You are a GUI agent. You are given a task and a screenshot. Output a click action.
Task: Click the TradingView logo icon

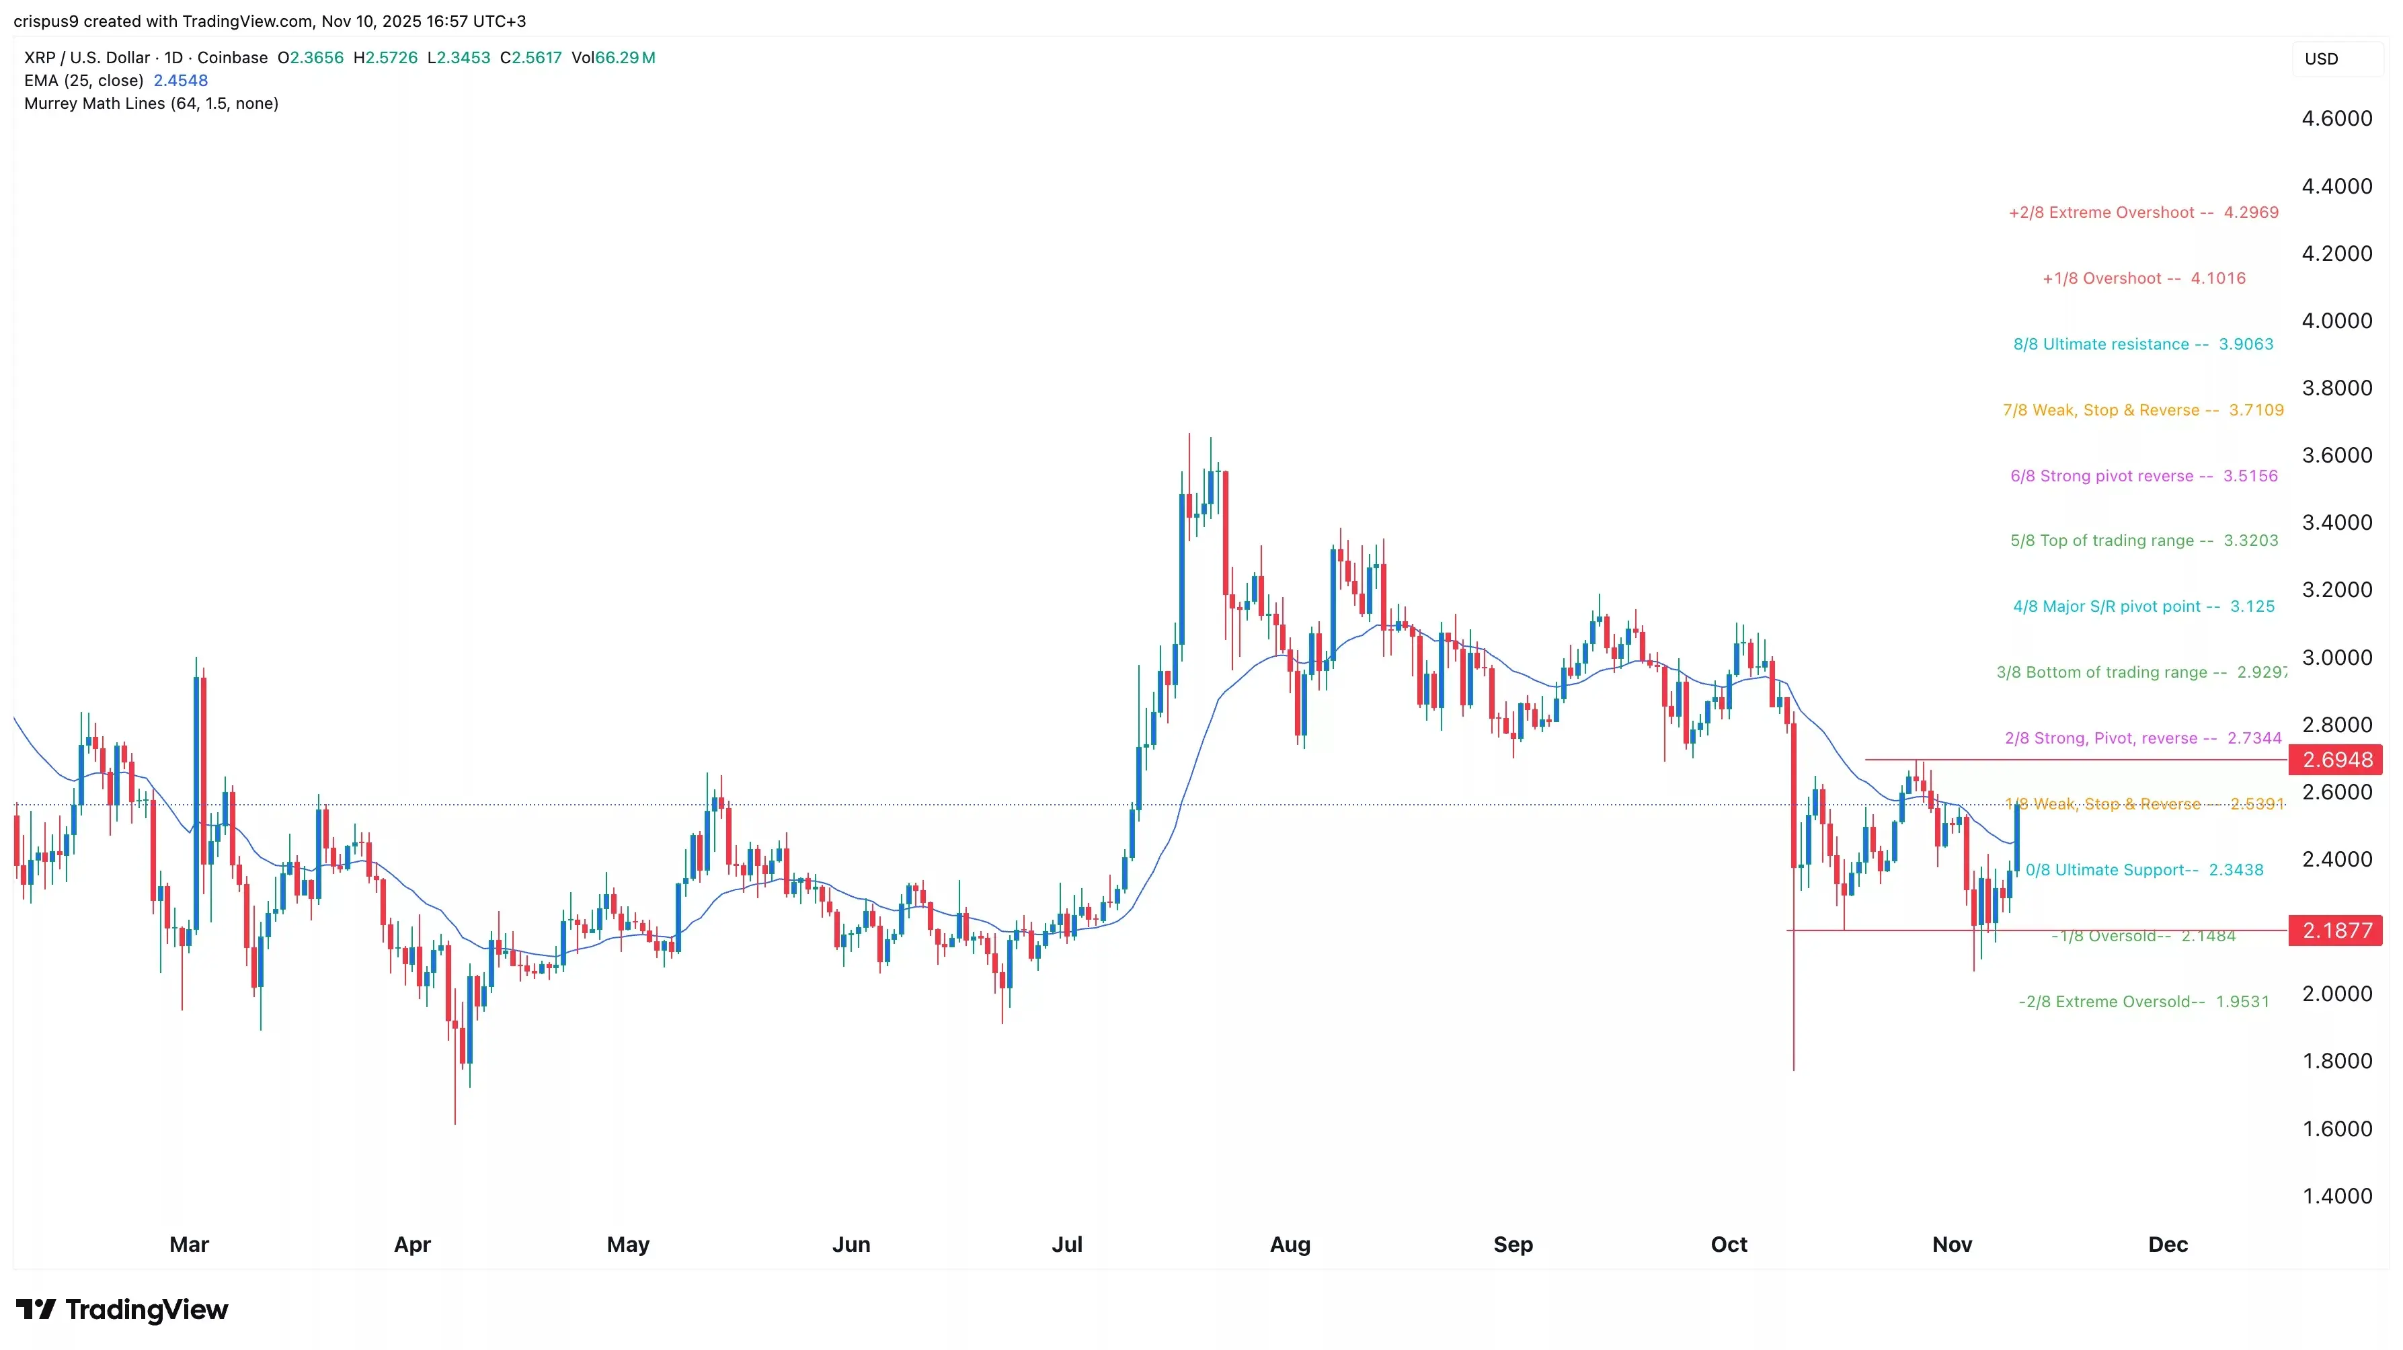pos(36,1309)
